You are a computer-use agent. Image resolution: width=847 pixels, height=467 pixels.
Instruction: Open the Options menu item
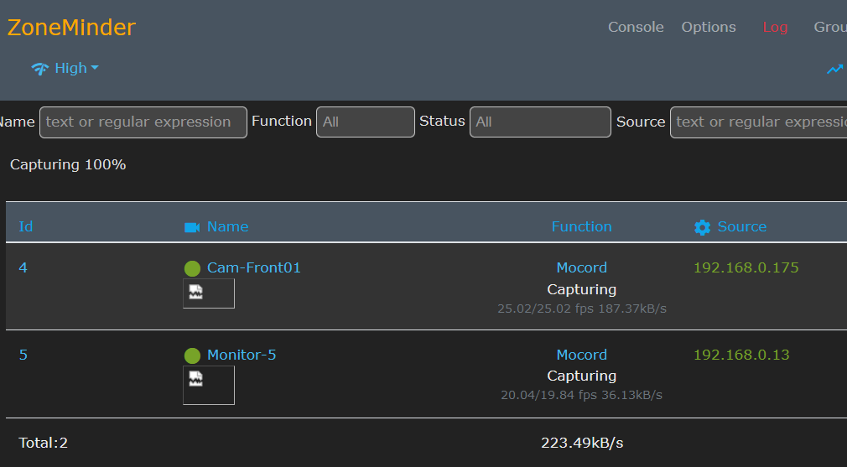tap(708, 27)
